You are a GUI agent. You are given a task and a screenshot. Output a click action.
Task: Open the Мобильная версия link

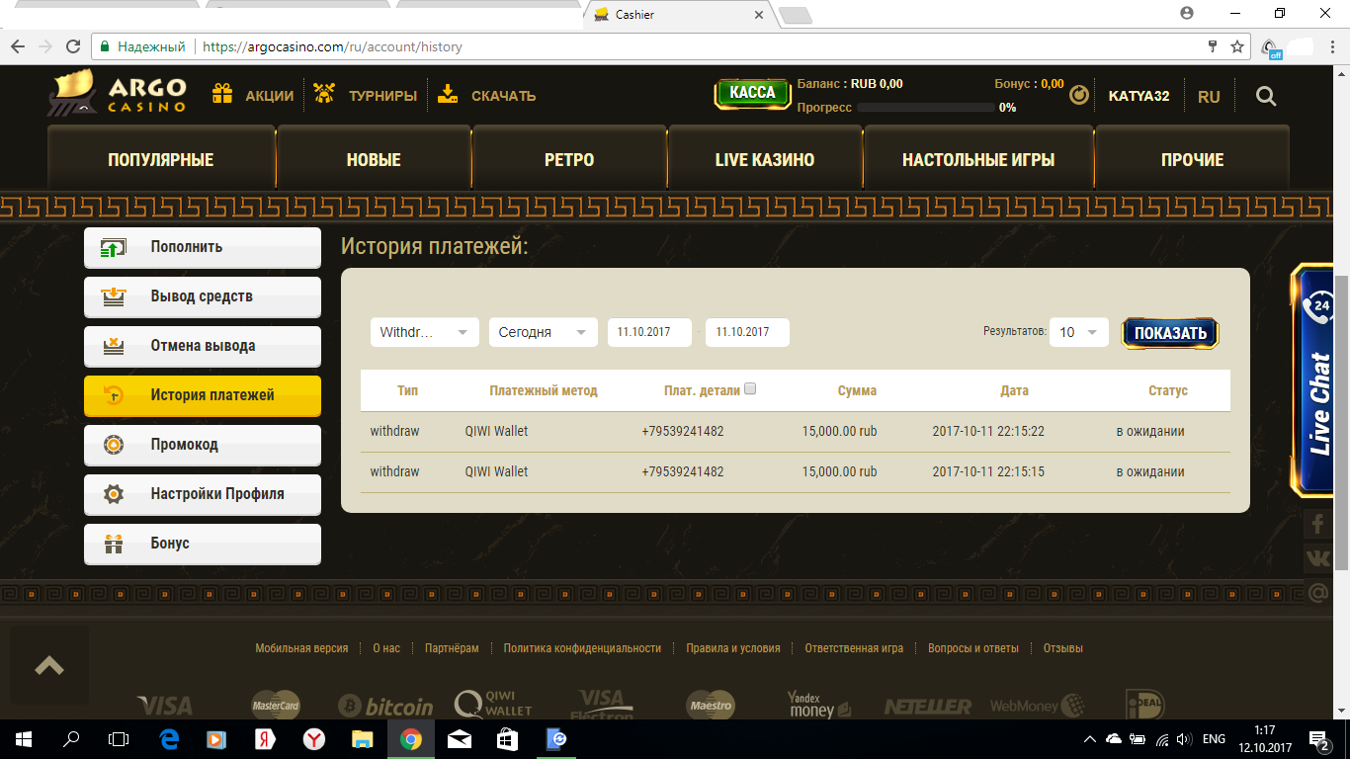[x=301, y=648]
